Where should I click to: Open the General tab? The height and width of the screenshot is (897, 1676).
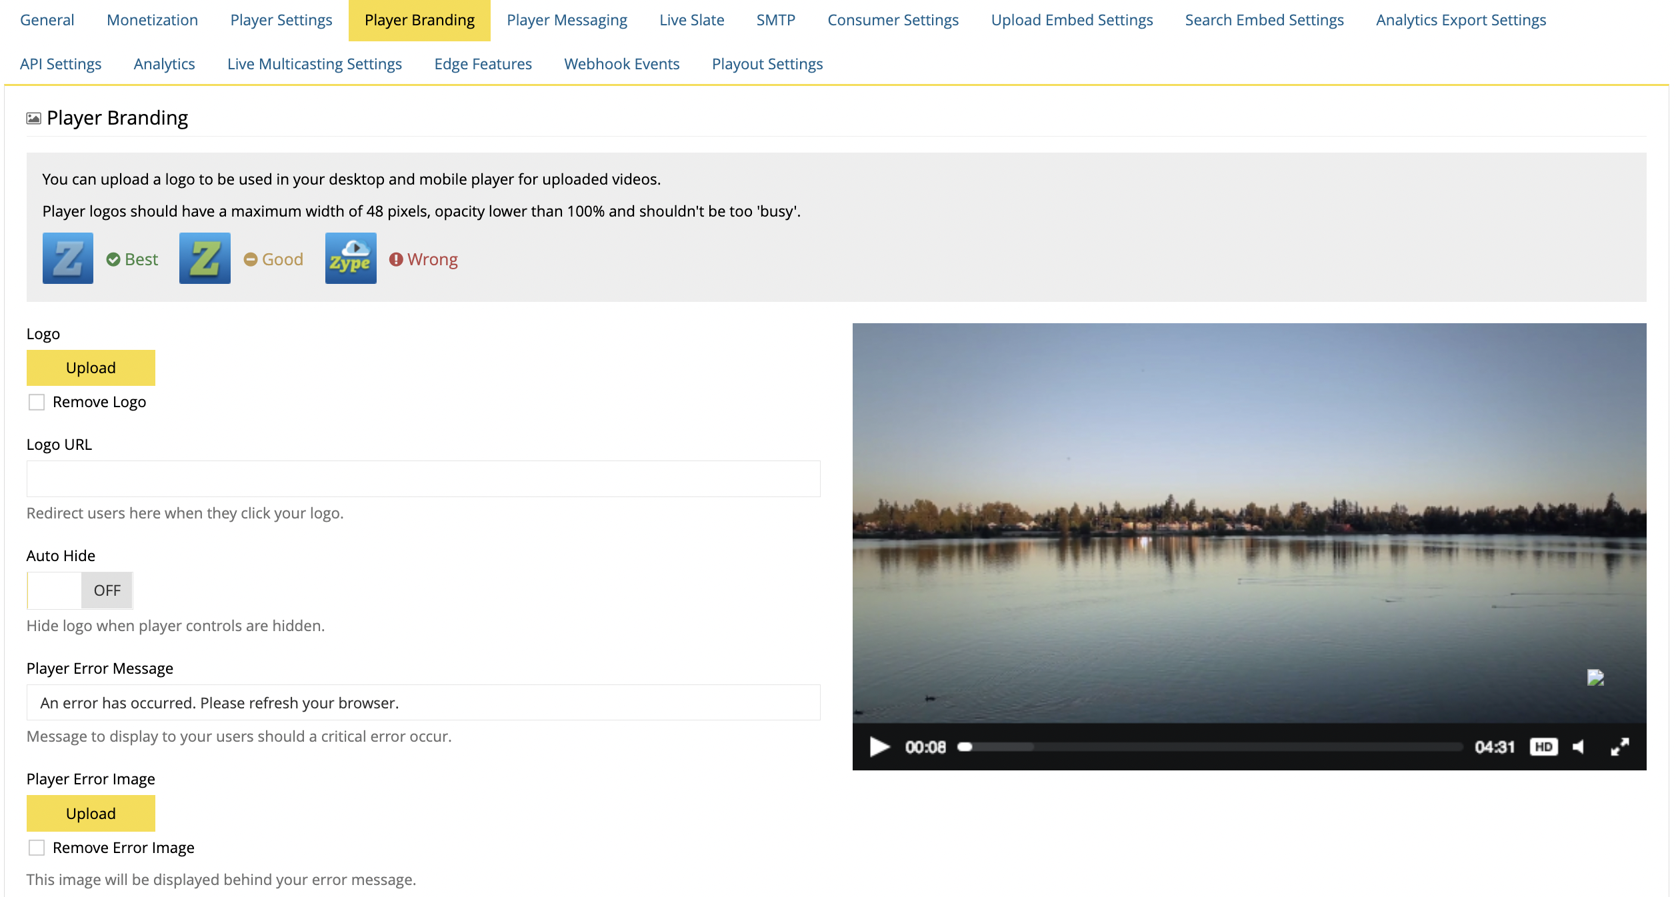[x=47, y=20]
